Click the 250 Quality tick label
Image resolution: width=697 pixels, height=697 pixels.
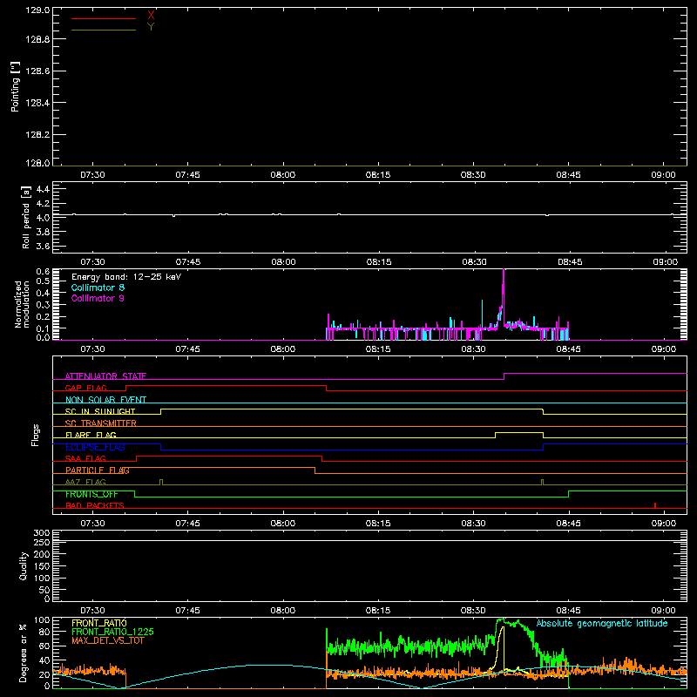pos(42,543)
